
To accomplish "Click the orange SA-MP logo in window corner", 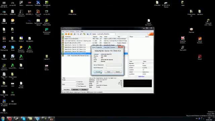I will pos(151,34).
